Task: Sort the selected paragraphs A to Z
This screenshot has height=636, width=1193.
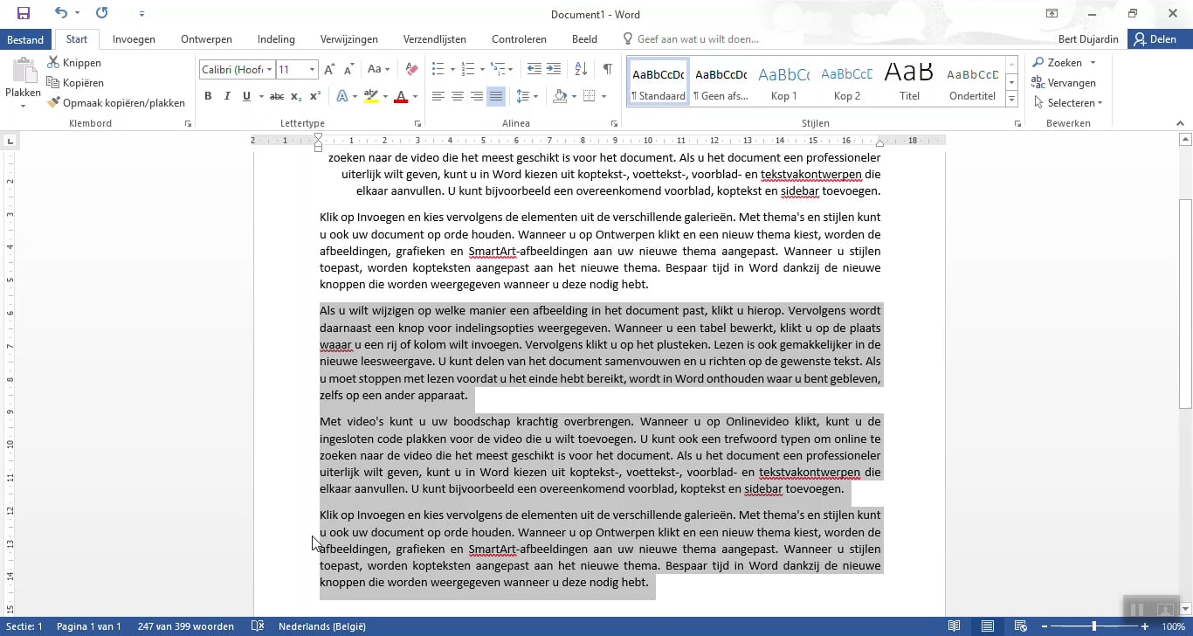Action: click(x=580, y=69)
